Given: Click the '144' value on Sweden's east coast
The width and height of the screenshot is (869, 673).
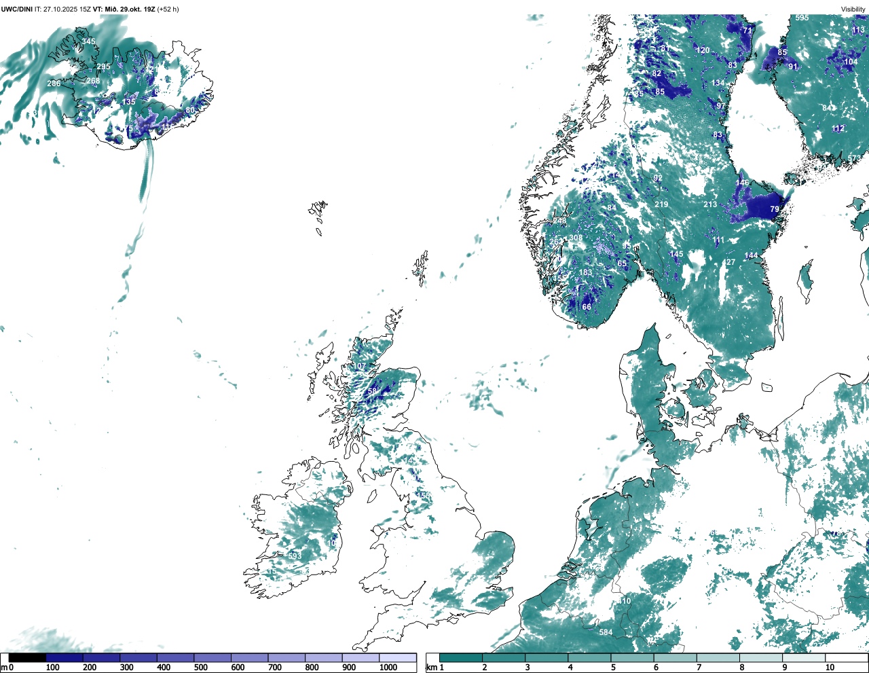Looking at the screenshot, I should (751, 257).
